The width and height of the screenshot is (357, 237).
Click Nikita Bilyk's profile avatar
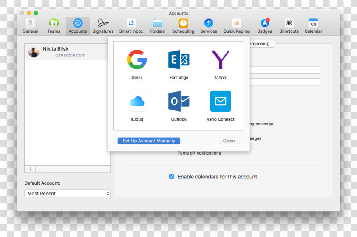34,52
